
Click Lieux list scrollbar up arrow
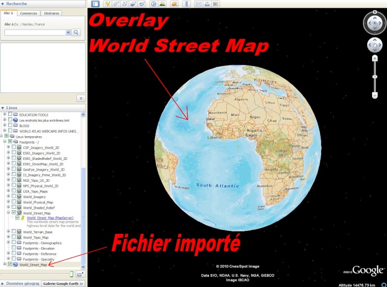click(x=83, y=115)
